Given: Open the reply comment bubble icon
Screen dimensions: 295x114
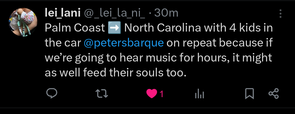Looking at the screenshot, I should (52, 94).
